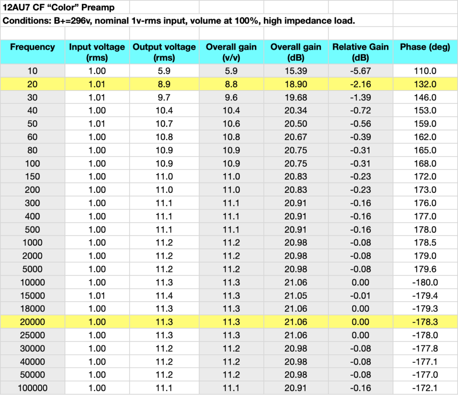The height and width of the screenshot is (395, 458).
Task: Select phase value 172.0
Action: pyautogui.click(x=425, y=176)
